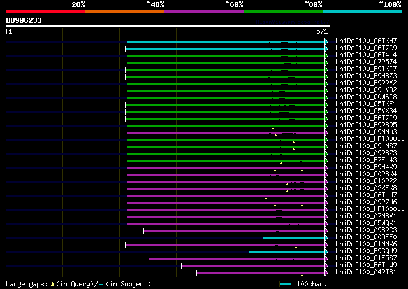Click the '=100char.' scale label
408x289 pixels.
tap(310, 284)
